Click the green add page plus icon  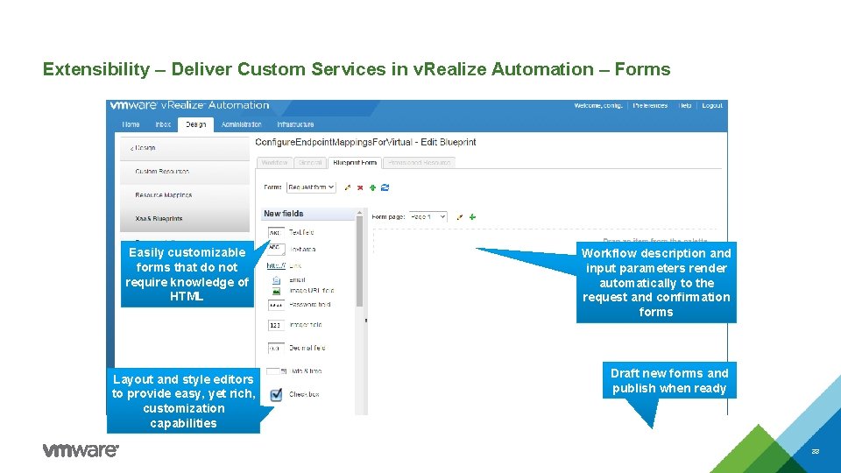[x=472, y=217]
